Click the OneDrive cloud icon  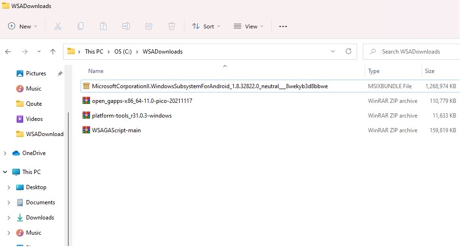[x=16, y=153]
